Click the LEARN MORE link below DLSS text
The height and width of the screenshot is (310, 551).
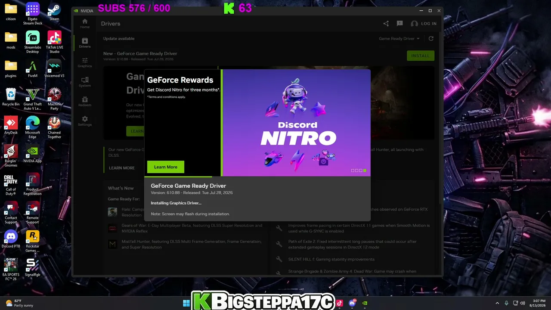122,168
